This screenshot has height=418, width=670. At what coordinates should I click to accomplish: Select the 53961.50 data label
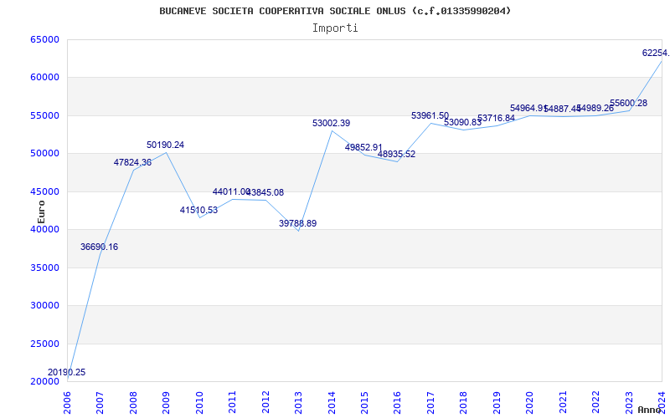[430, 115]
